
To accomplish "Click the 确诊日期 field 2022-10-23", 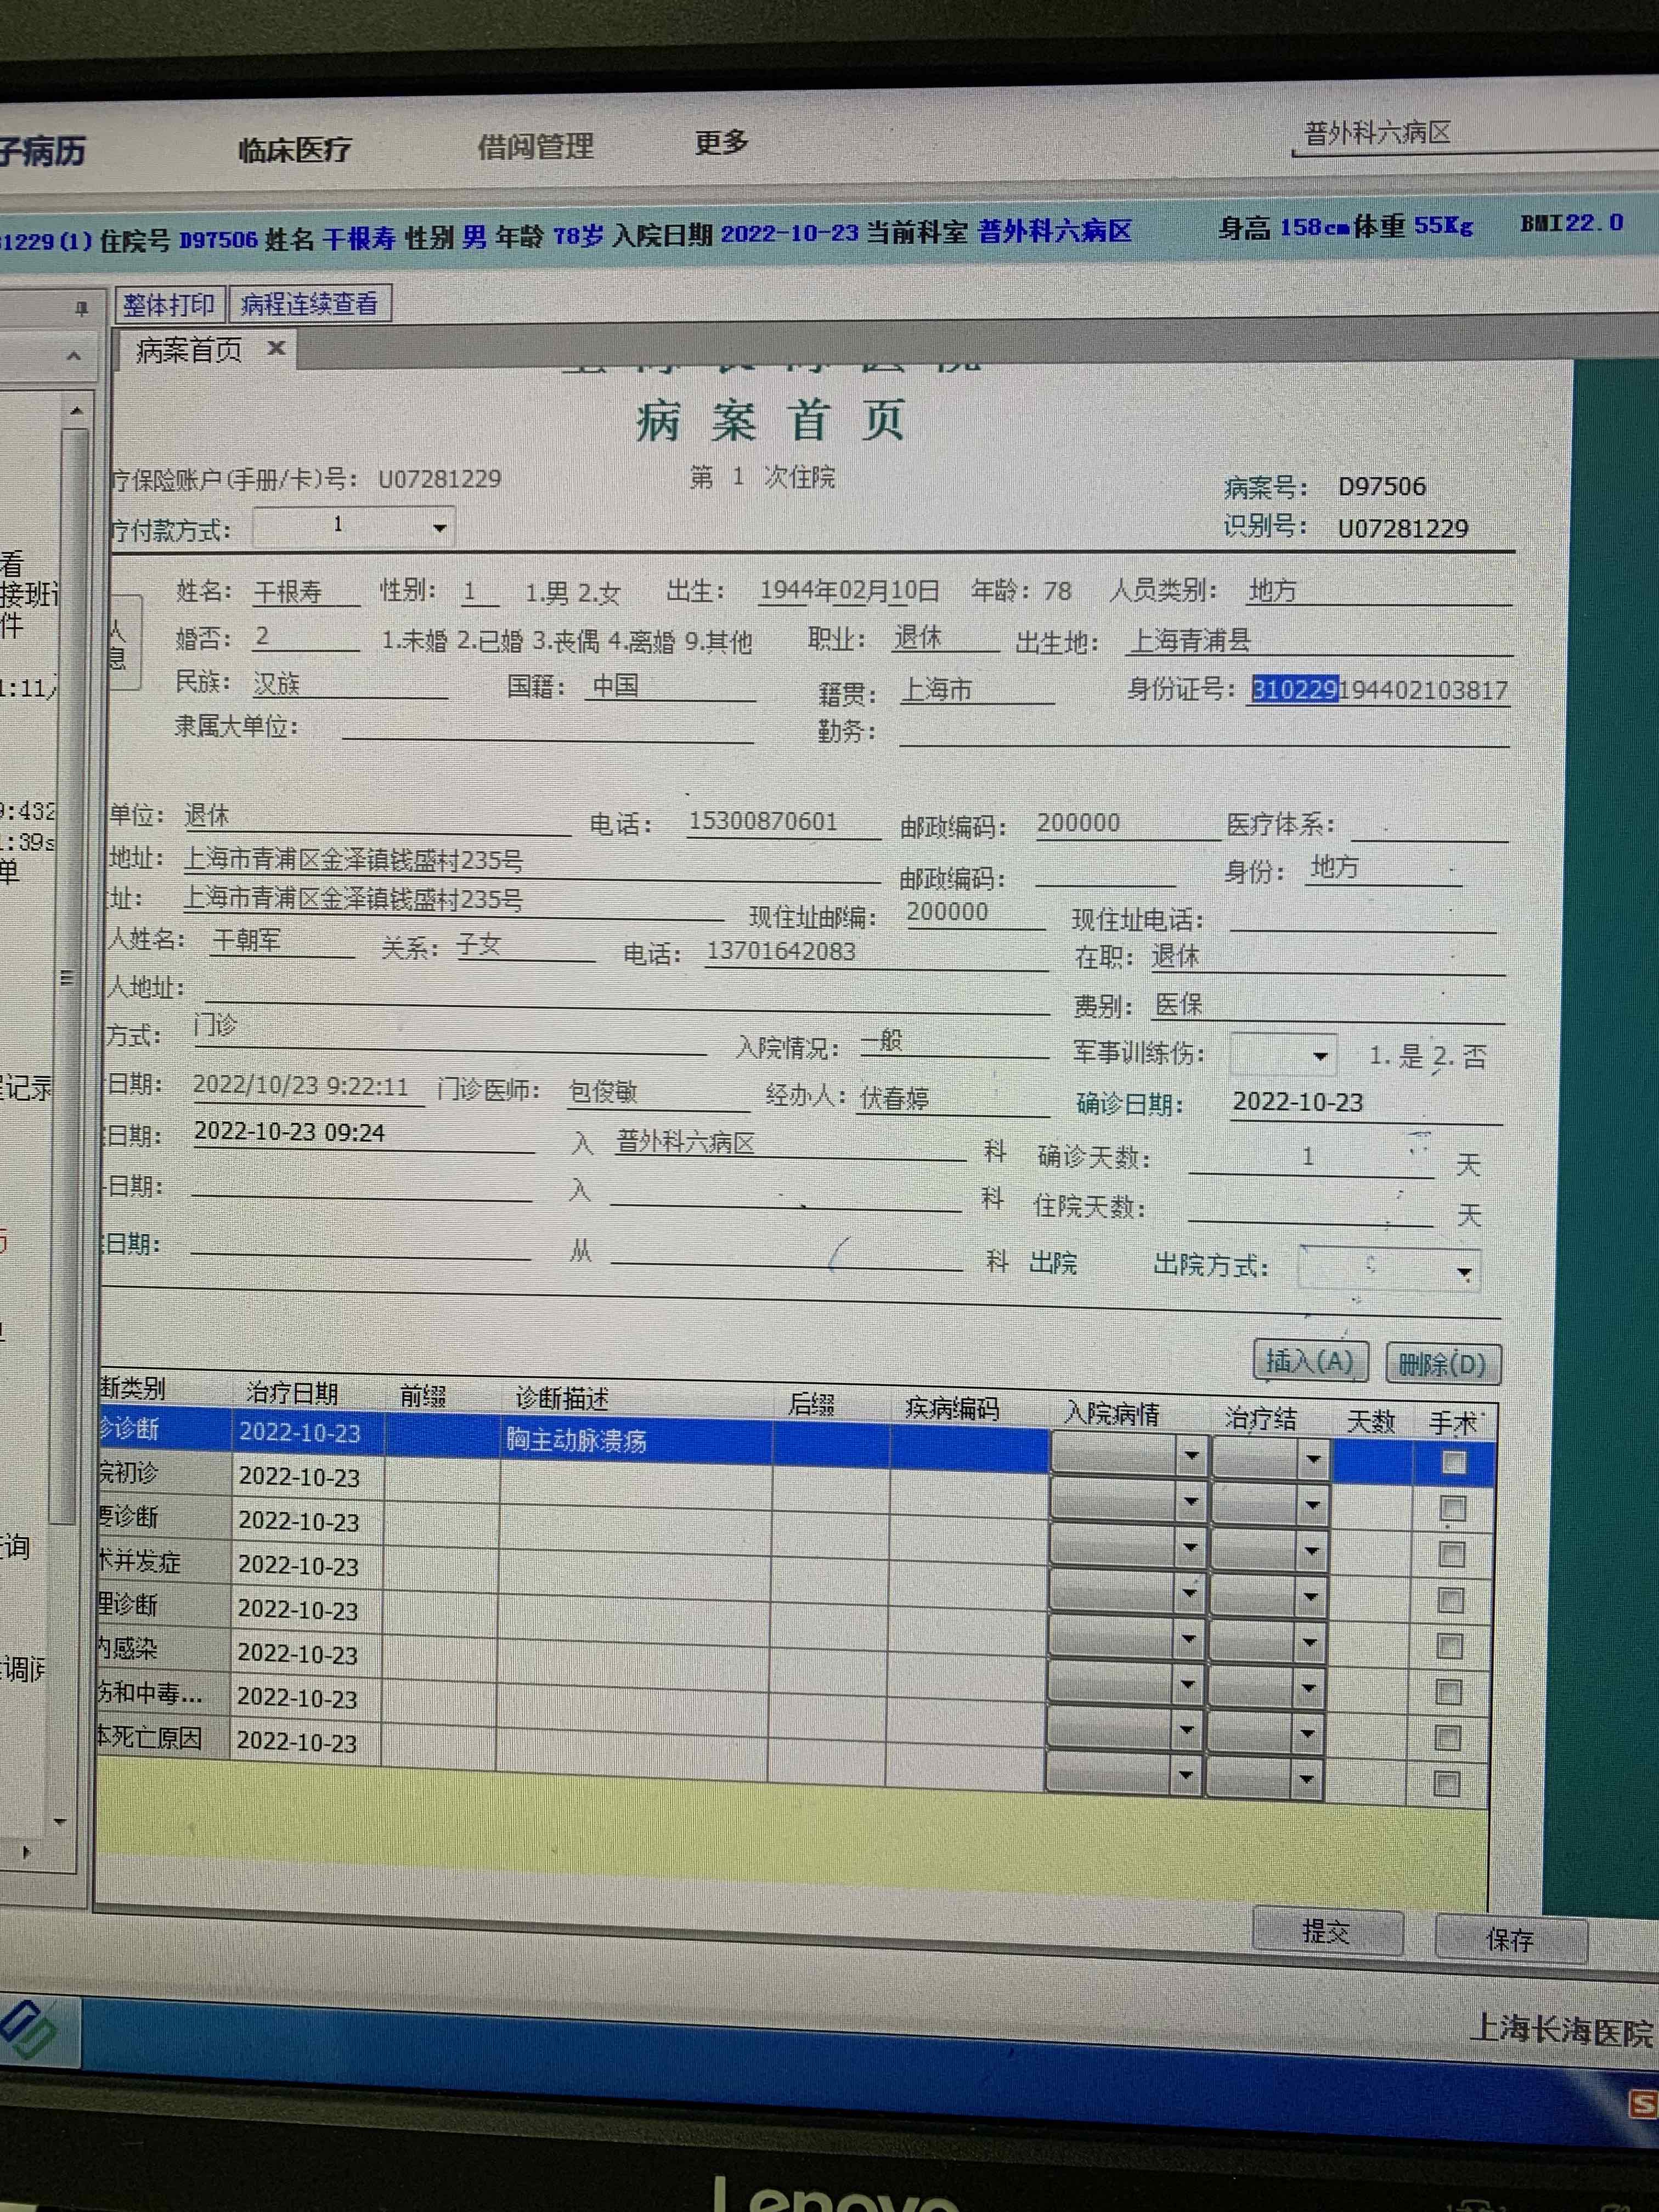I will click(1366, 1103).
